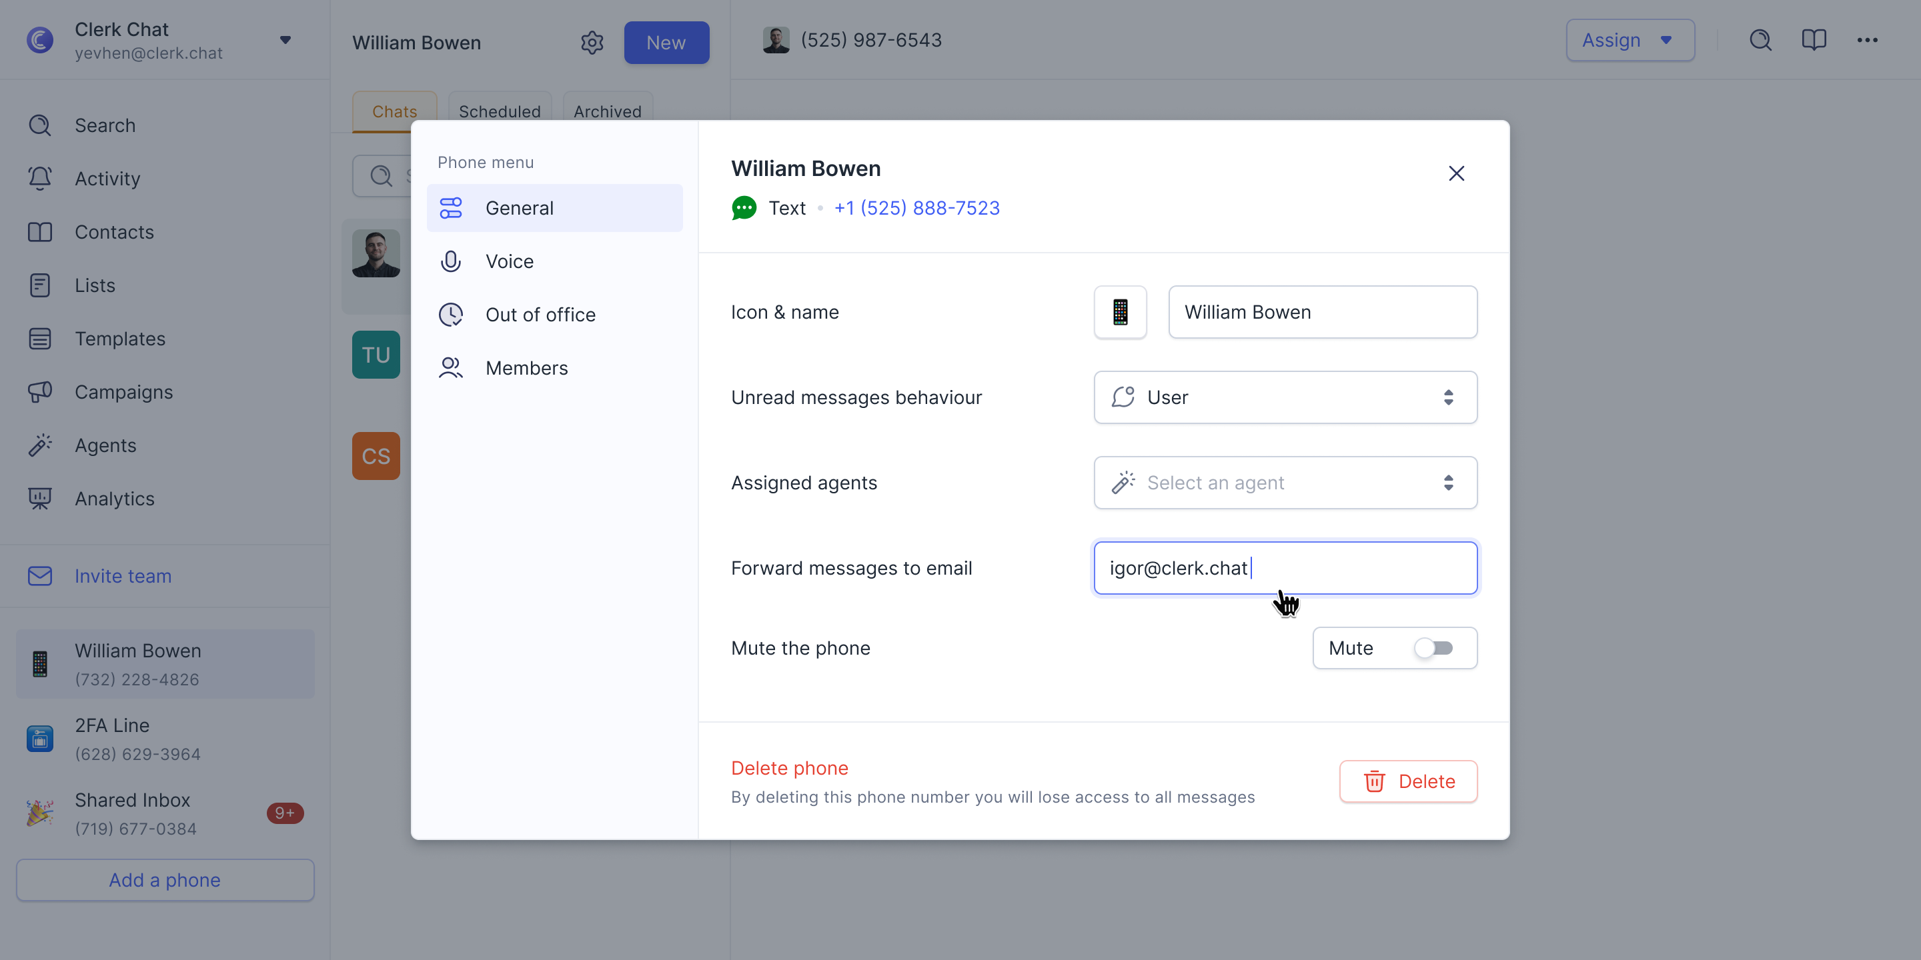This screenshot has width=1921, height=960.
Task: Select the Shared Inbox phone
Action: [x=165, y=813]
